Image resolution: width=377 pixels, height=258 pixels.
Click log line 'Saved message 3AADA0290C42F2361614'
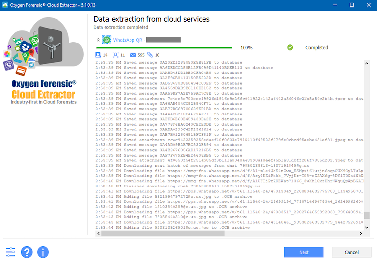(x=169, y=129)
